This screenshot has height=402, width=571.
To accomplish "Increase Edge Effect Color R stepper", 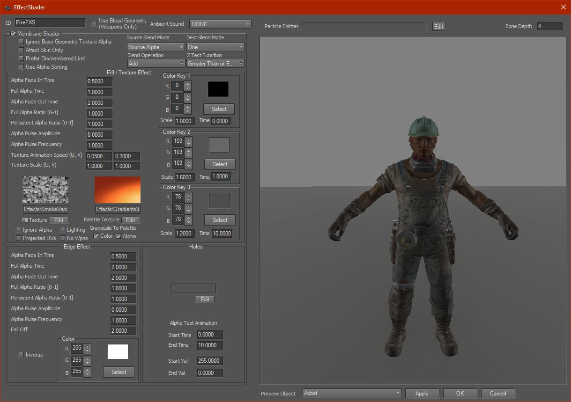I will coord(87,346).
